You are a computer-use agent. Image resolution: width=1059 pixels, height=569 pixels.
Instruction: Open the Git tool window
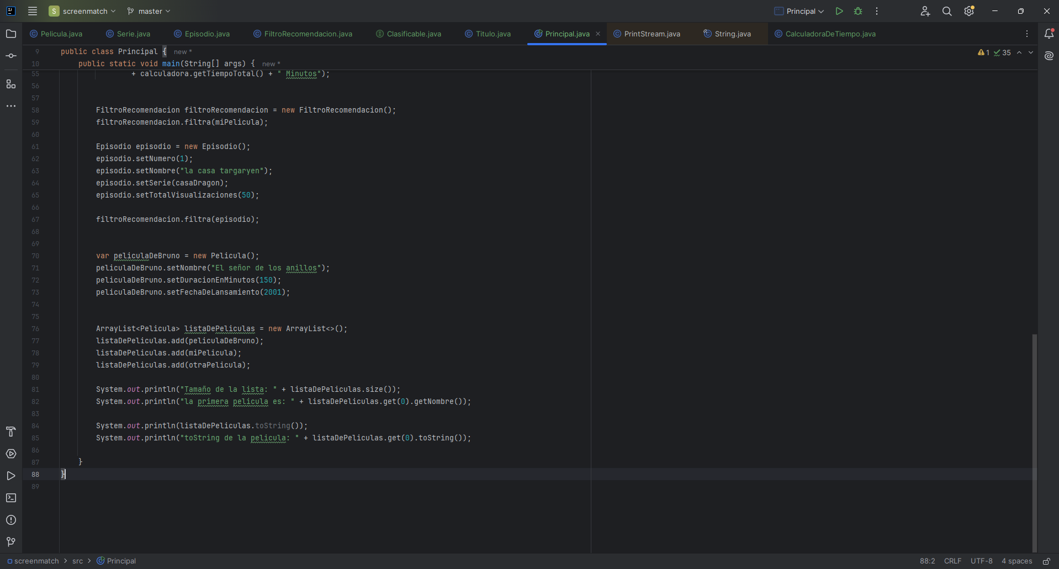(11, 542)
